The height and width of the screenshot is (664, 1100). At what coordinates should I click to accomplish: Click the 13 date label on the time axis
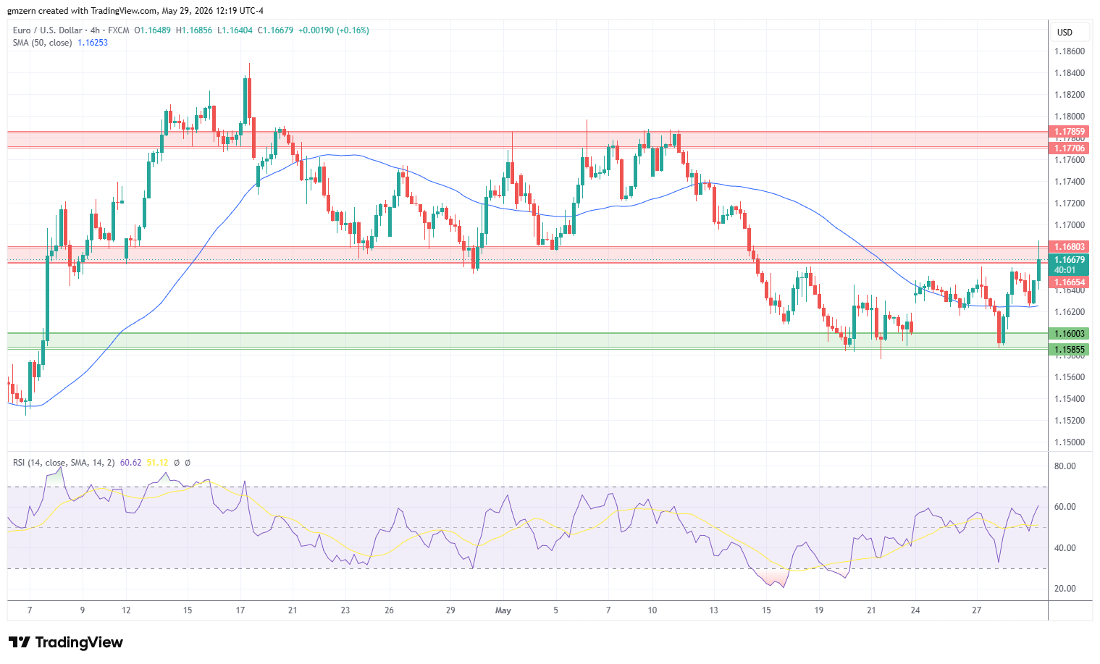click(713, 610)
